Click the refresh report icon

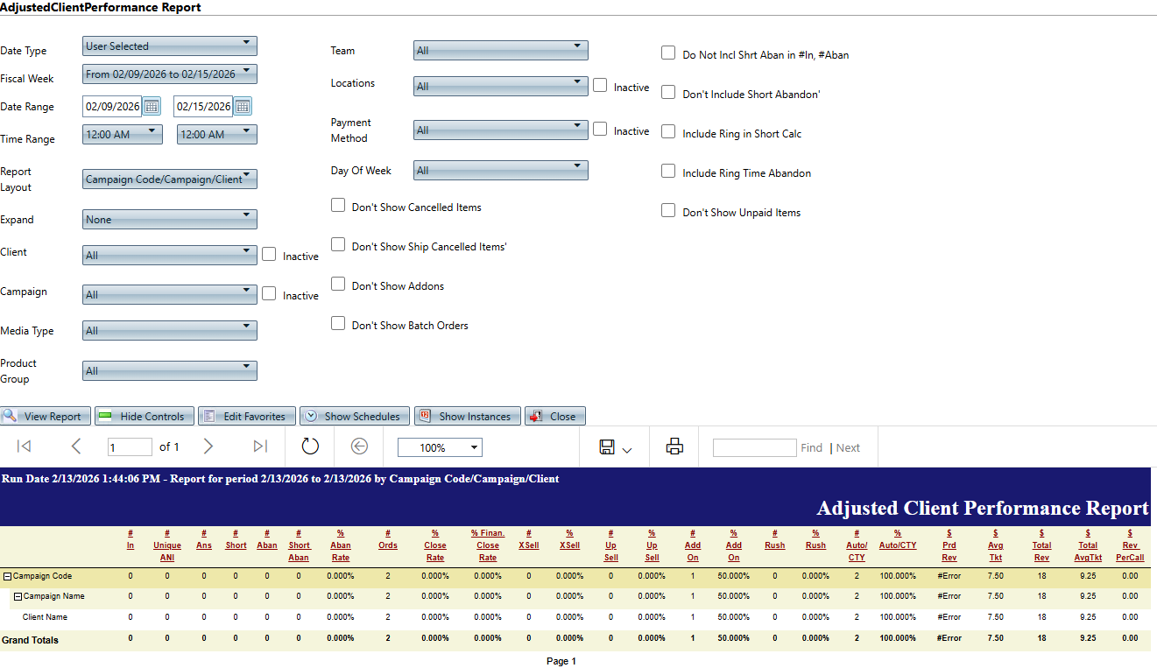coord(310,447)
